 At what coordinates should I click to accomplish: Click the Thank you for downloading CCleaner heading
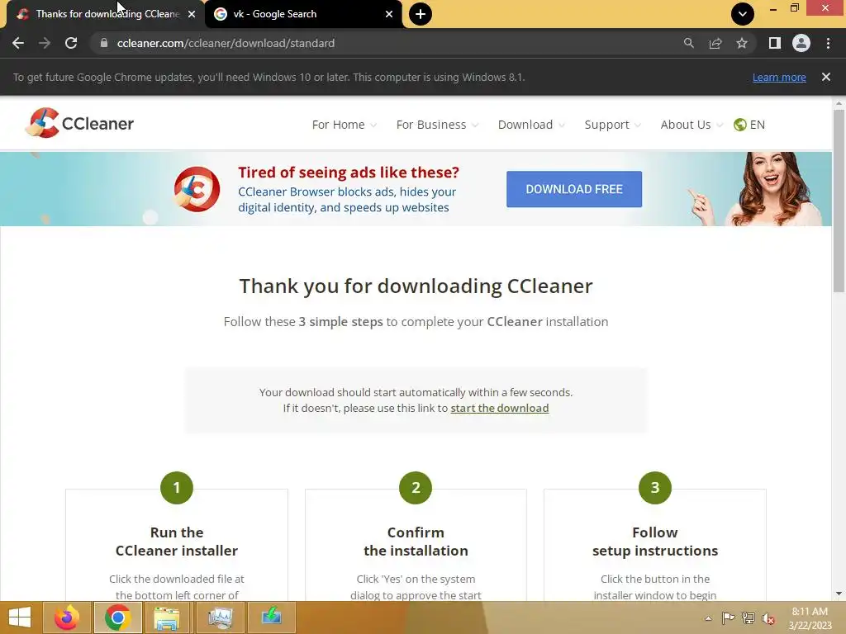(416, 286)
